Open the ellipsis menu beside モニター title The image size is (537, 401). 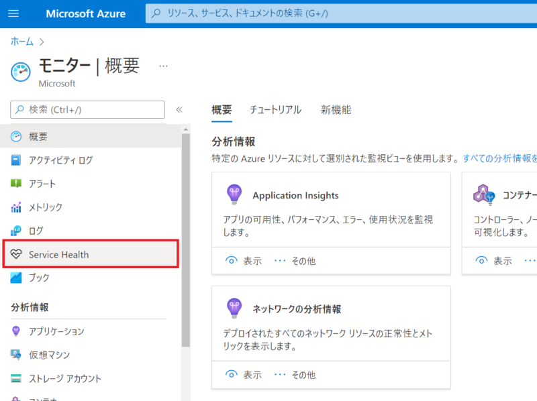163,66
